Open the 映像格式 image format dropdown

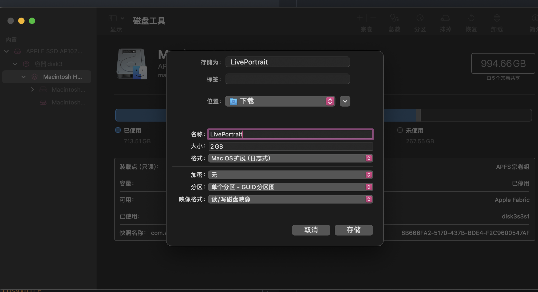pos(290,199)
